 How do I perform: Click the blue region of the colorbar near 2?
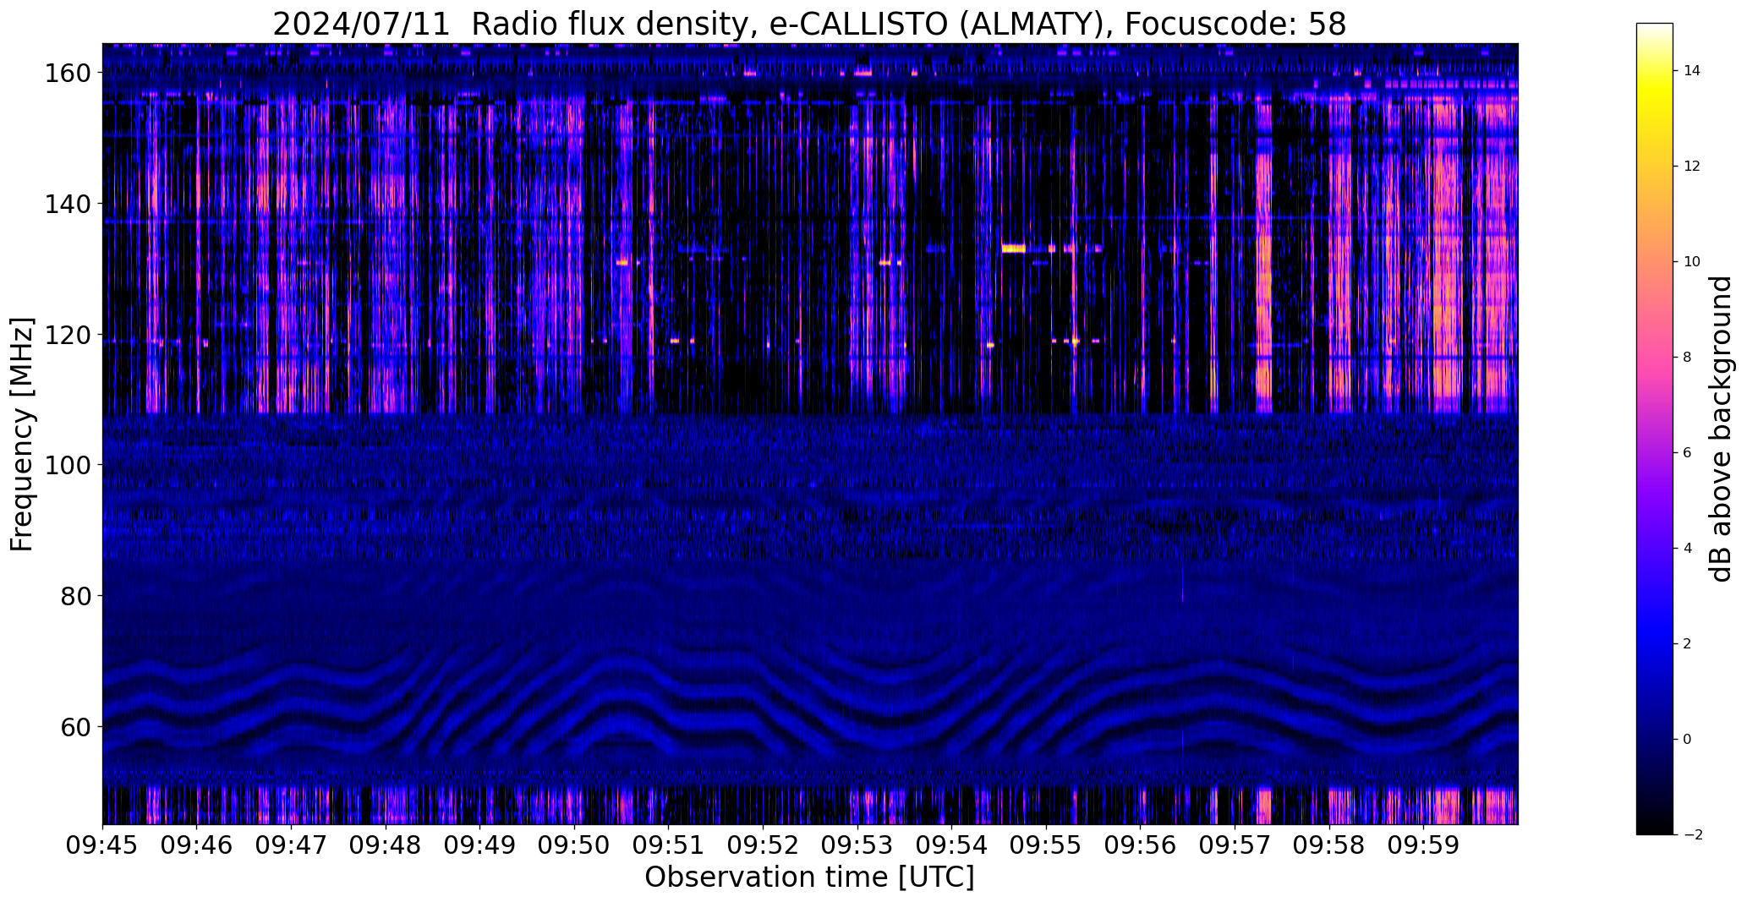coord(1655,644)
